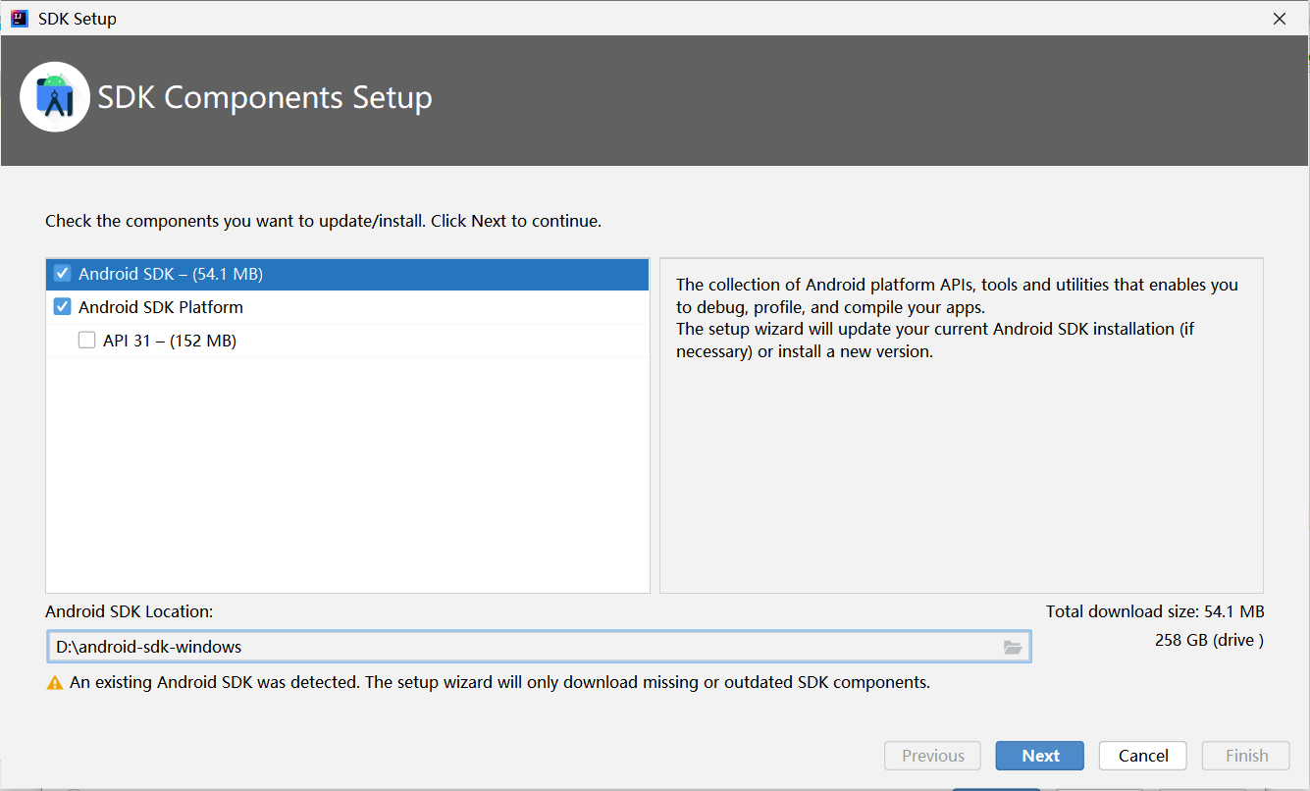Click the 'Android SDK Location:' label
1310x791 pixels.
[129, 611]
